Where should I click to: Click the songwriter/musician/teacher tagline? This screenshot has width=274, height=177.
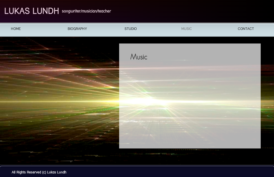[x=86, y=11]
